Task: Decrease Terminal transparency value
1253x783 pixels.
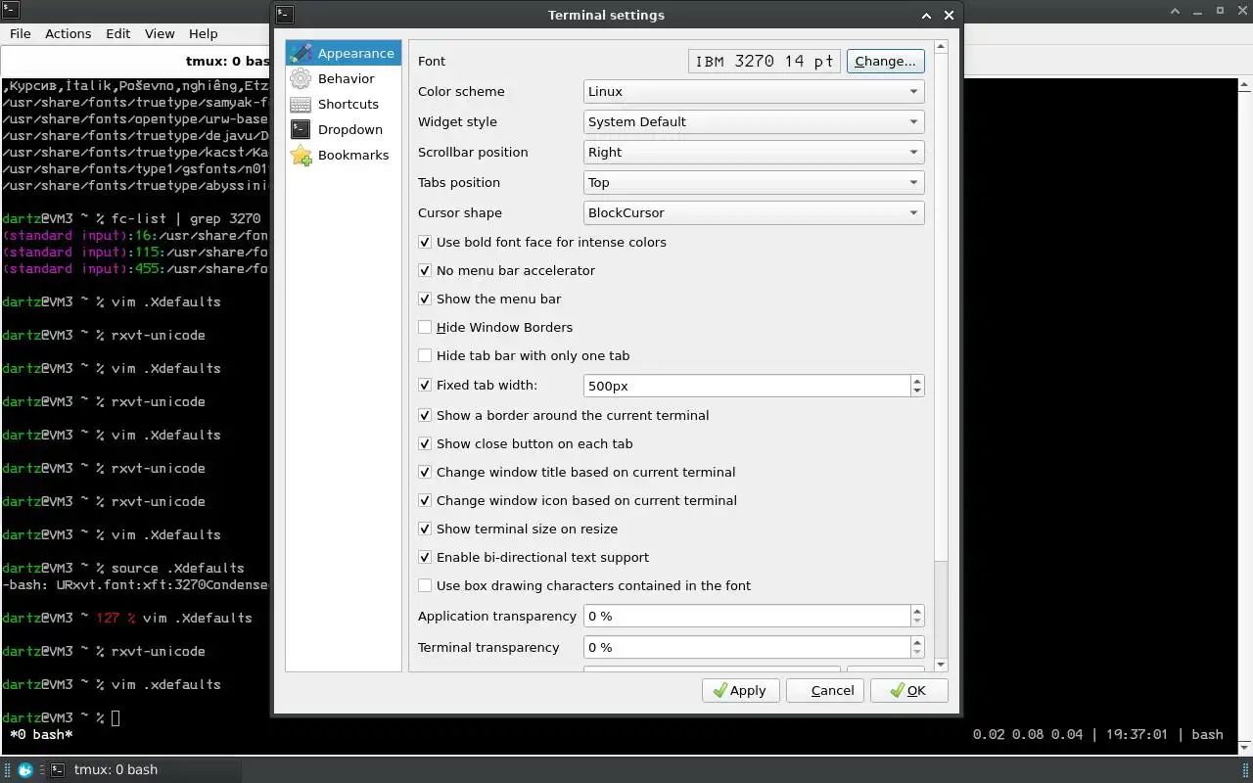Action: [x=917, y=653]
